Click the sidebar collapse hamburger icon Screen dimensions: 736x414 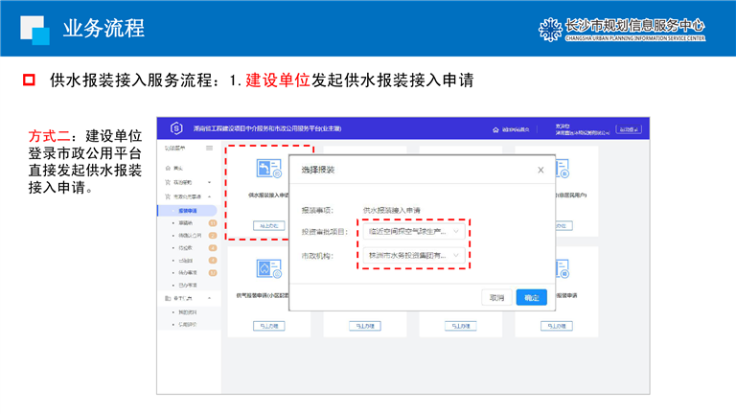(x=209, y=149)
